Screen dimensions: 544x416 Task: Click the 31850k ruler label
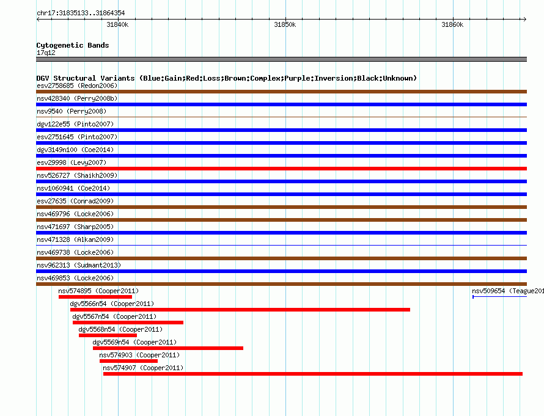(285, 24)
